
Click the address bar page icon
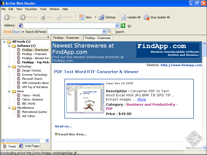point(21,25)
